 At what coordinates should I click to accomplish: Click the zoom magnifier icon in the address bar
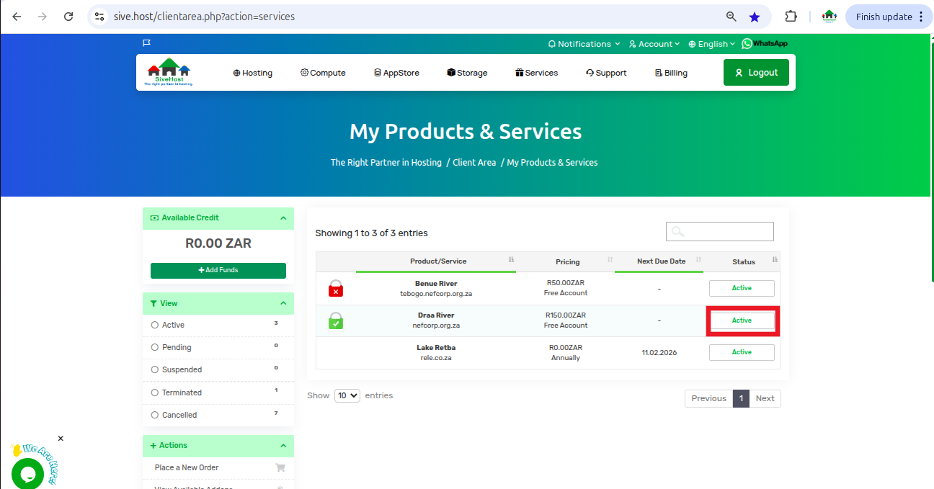(731, 17)
